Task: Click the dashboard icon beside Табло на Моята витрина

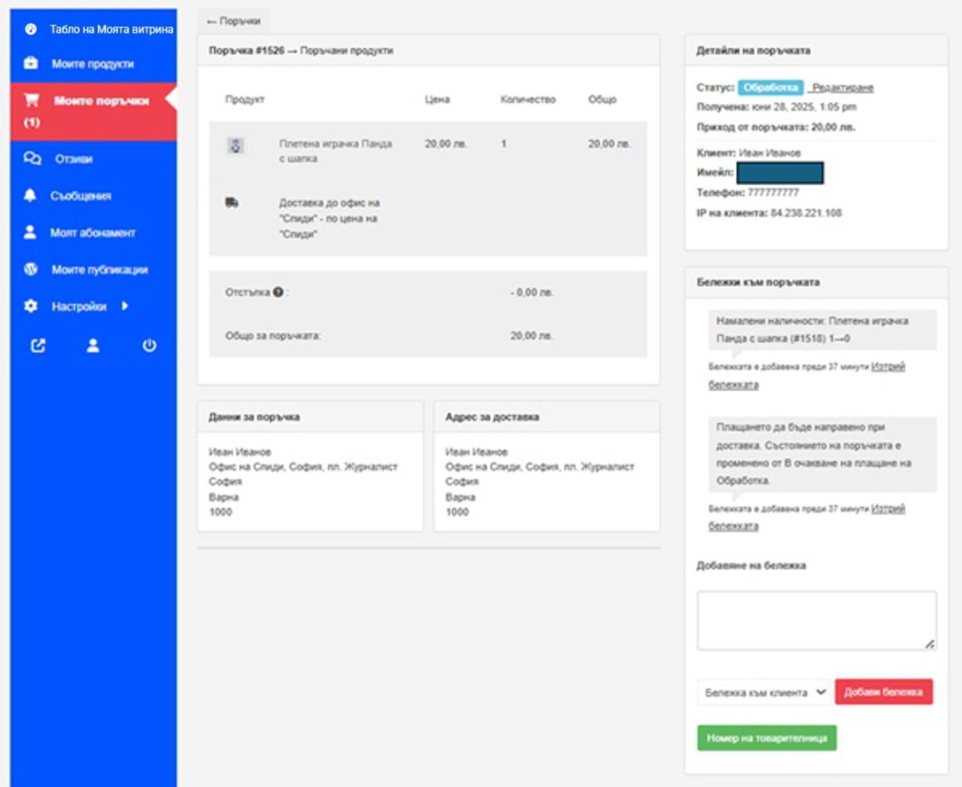Action: click(x=30, y=29)
